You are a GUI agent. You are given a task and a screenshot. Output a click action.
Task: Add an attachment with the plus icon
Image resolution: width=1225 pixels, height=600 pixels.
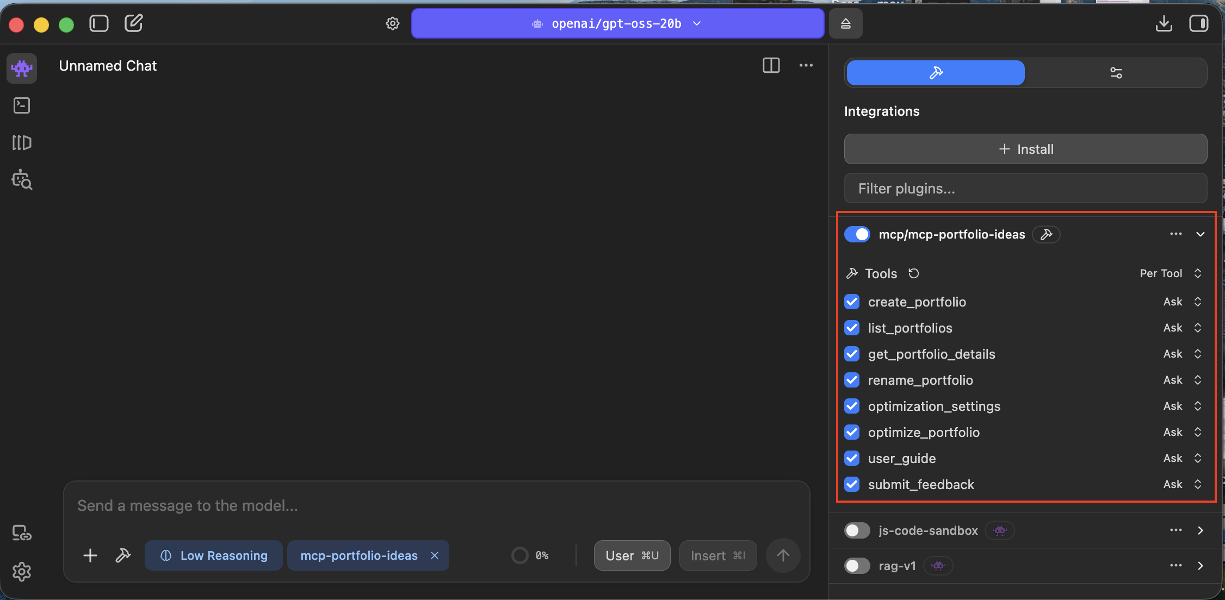pyautogui.click(x=90, y=555)
